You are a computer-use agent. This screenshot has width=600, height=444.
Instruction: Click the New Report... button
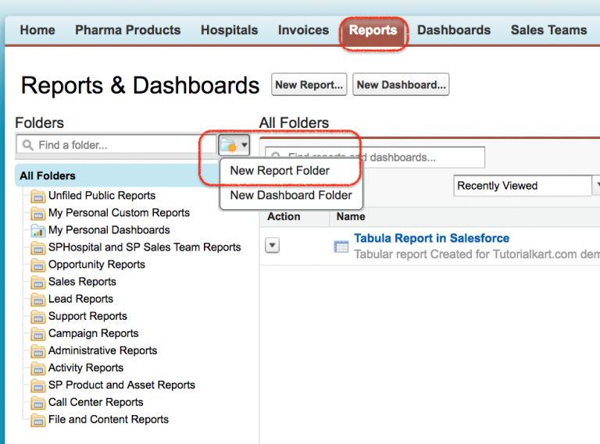click(x=309, y=84)
